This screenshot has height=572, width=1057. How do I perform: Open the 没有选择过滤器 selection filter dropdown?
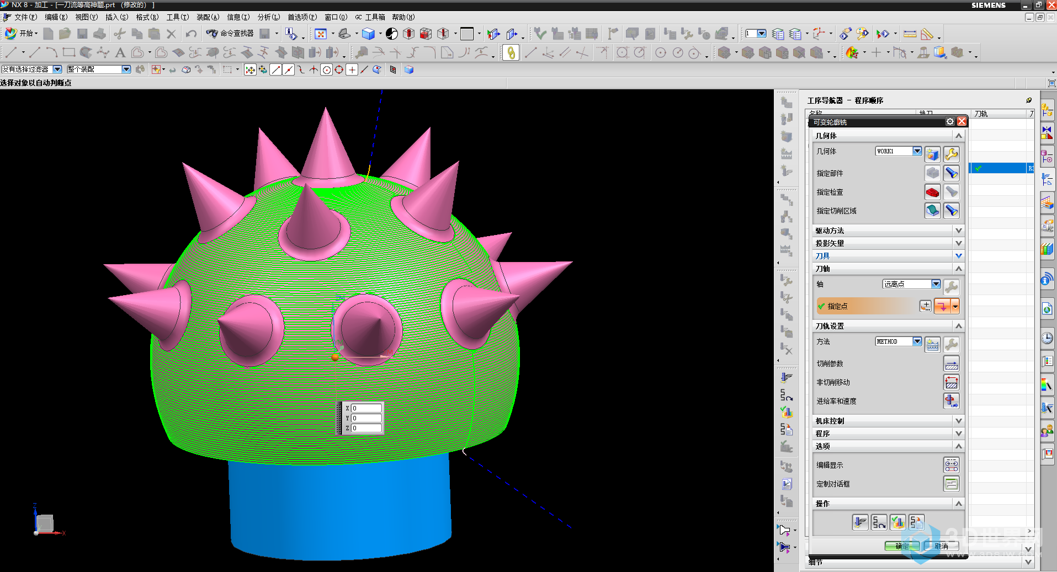point(57,70)
